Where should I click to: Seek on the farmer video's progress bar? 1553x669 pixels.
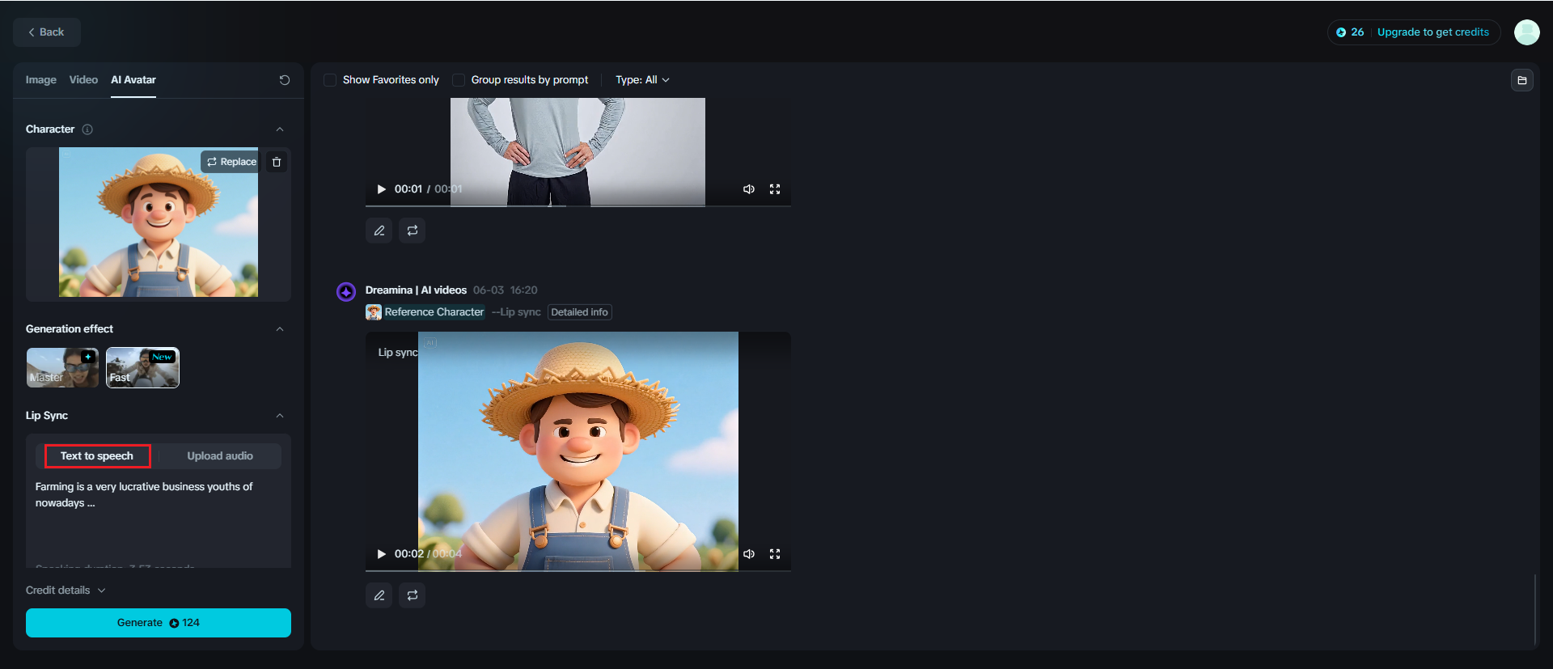578,570
